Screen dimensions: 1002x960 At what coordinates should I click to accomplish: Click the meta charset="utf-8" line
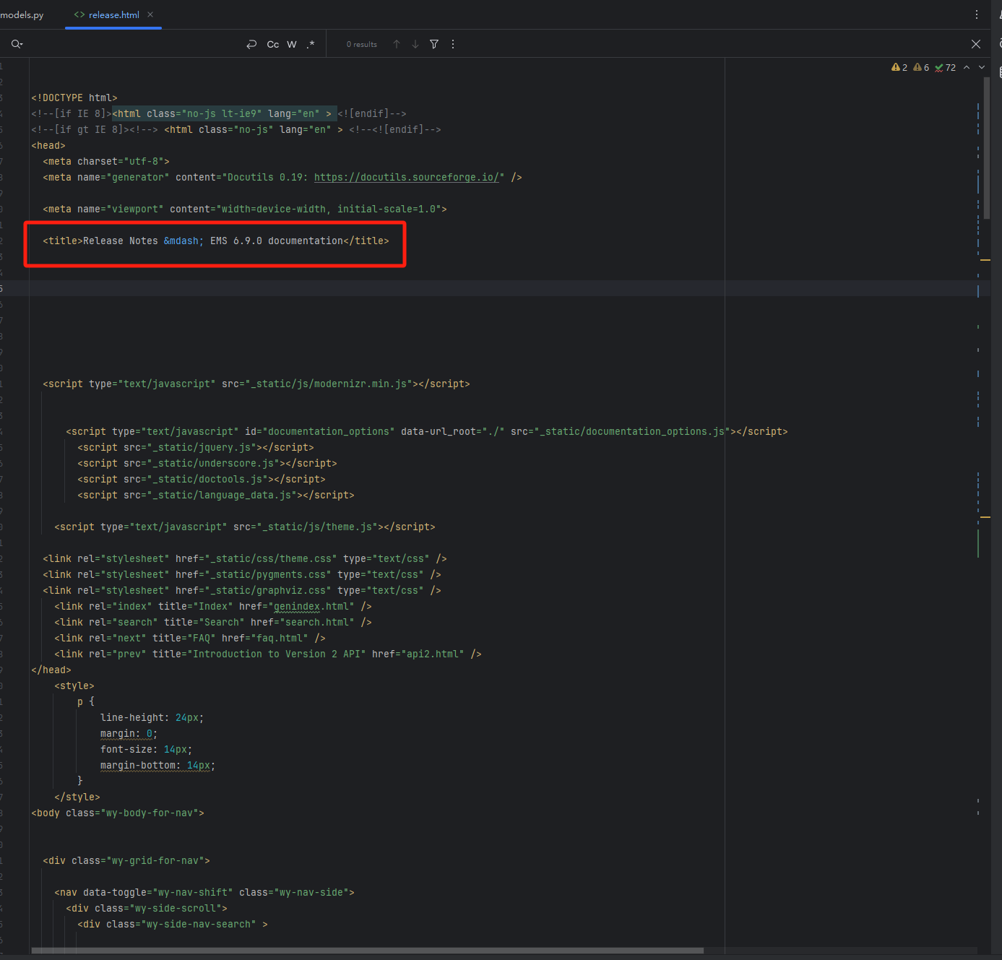[x=106, y=161]
